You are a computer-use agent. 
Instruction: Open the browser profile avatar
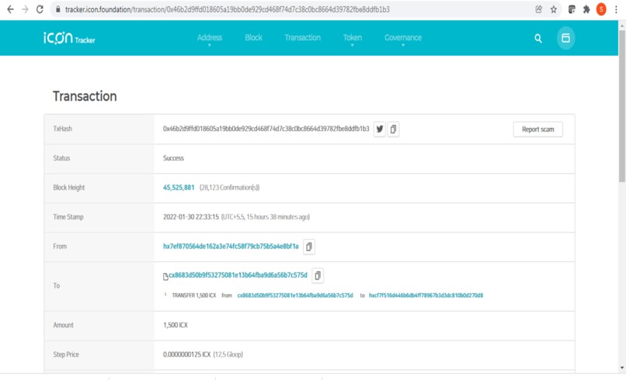601,9
